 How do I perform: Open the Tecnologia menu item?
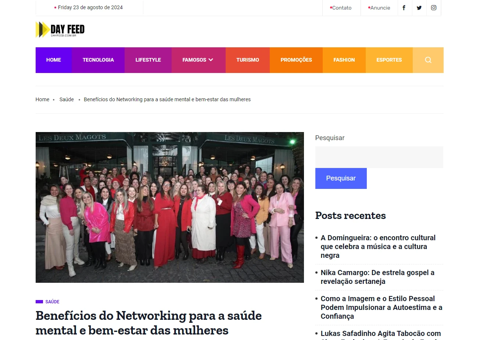(x=98, y=60)
